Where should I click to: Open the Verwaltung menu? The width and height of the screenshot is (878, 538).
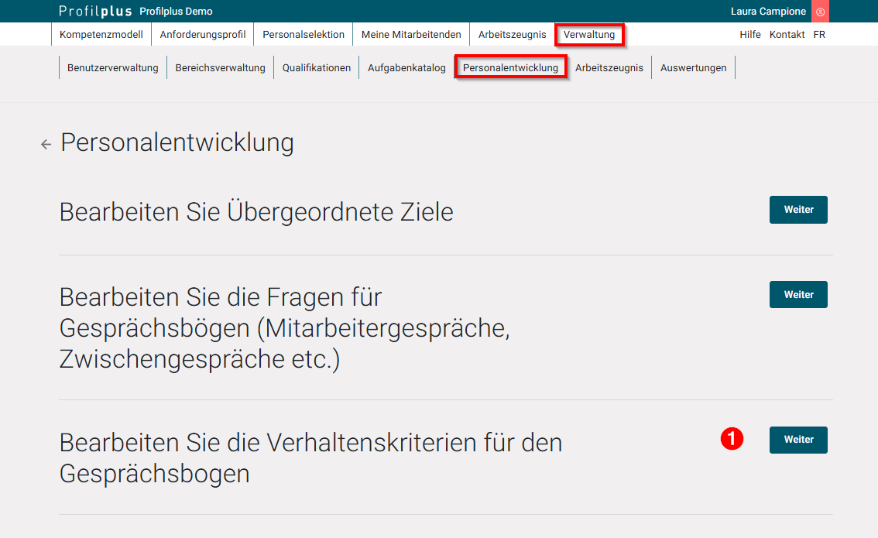(x=589, y=34)
